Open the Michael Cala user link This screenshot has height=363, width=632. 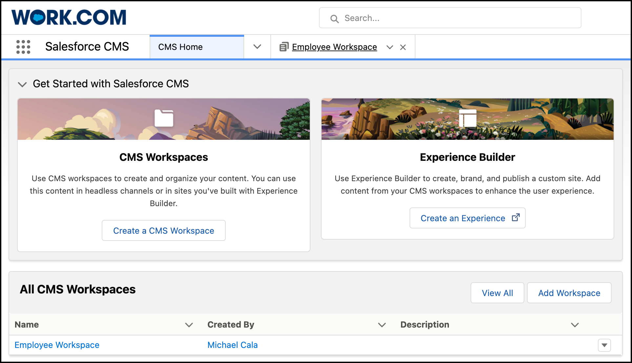point(233,345)
